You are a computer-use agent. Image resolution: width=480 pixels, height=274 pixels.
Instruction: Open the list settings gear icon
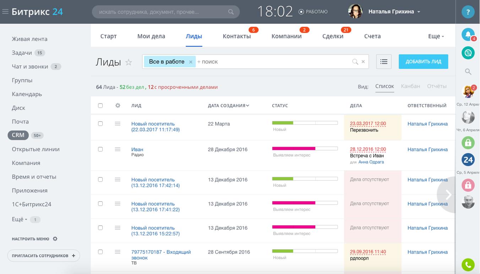coord(118,106)
